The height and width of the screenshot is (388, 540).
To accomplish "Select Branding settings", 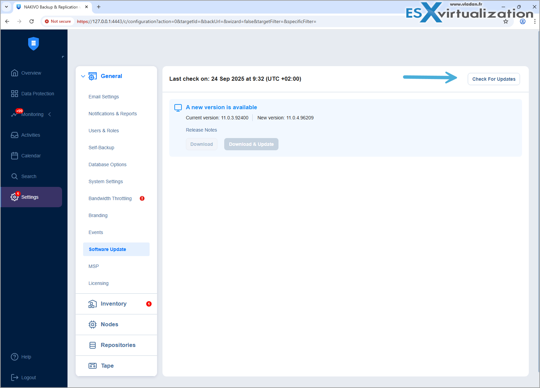I will click(x=98, y=215).
